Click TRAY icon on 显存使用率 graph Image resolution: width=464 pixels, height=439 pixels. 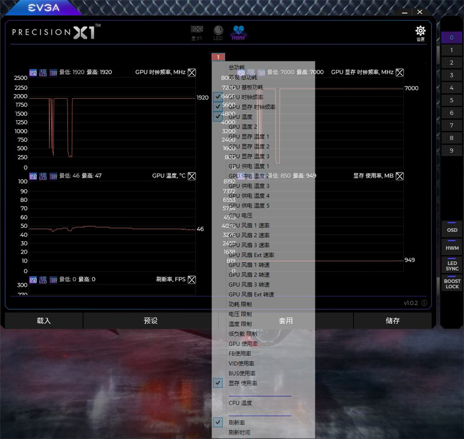pyautogui.click(x=261, y=176)
